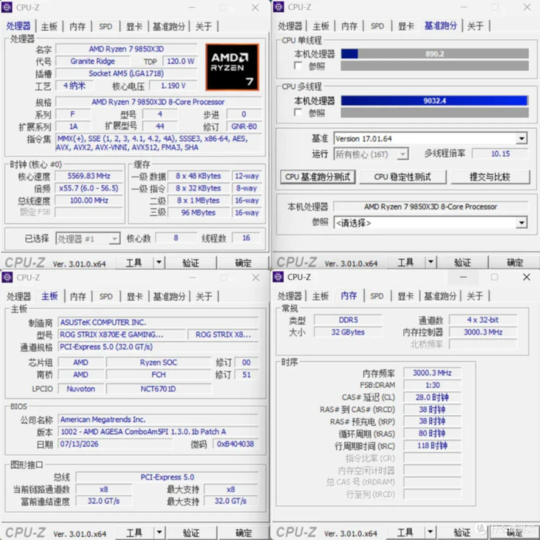The height and width of the screenshot is (540, 540).
Task: Click 确定 in the benchmark window
Action: pos(515,262)
